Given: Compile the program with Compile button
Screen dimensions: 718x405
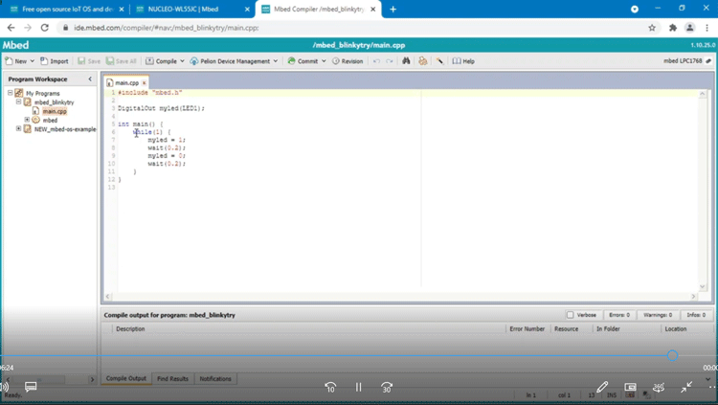Looking at the screenshot, I should click(161, 61).
